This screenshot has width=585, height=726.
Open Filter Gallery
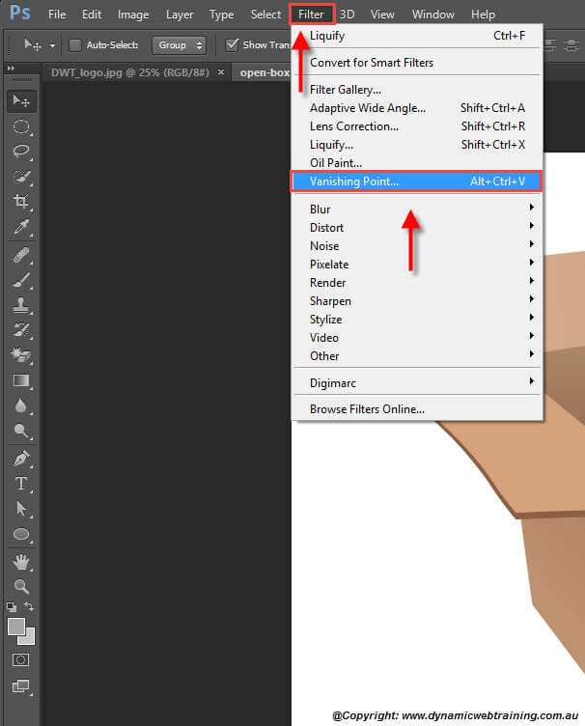(x=417, y=90)
